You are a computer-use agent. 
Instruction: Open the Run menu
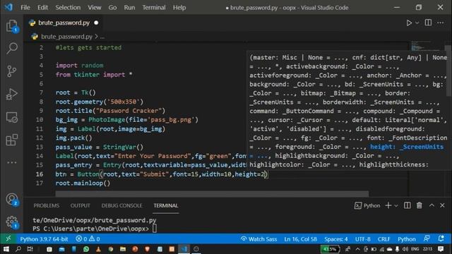tap(129, 8)
